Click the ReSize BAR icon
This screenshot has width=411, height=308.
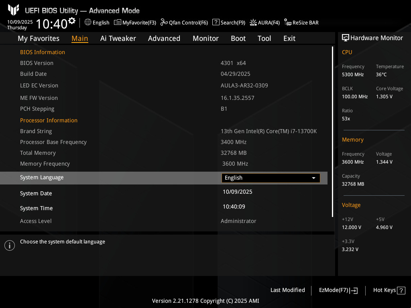[x=287, y=22]
